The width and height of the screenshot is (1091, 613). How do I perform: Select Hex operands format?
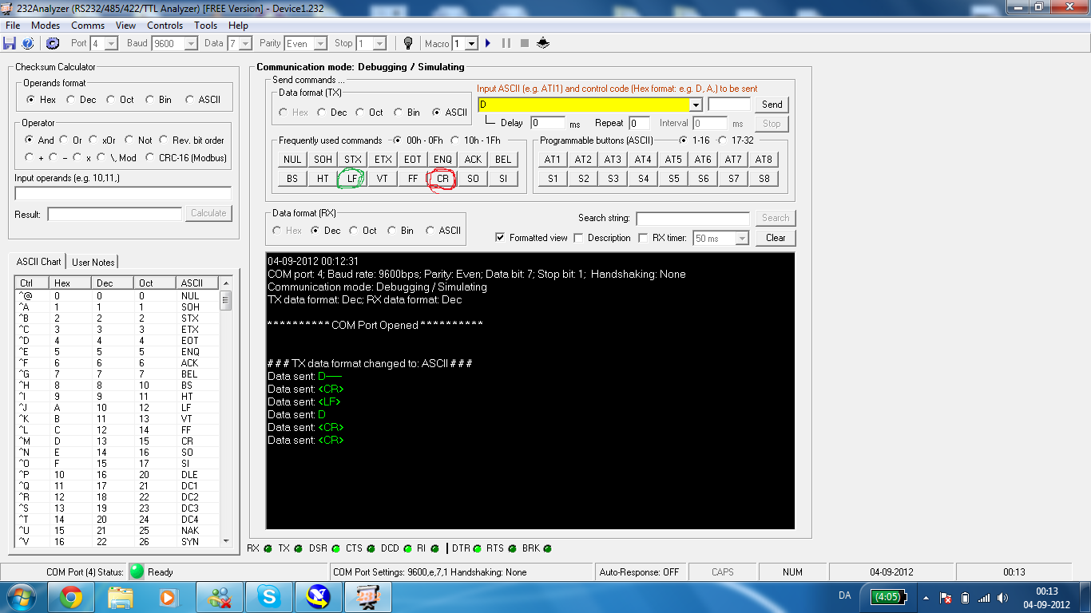(x=31, y=100)
